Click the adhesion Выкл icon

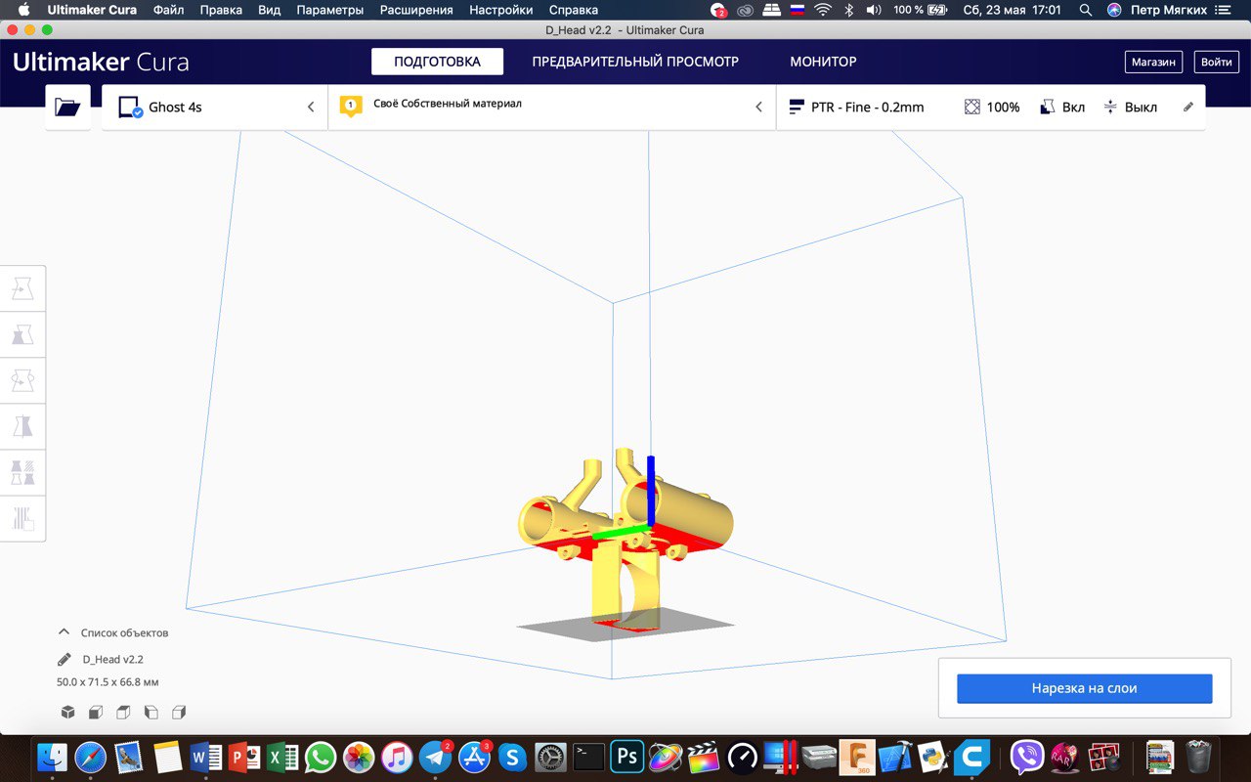tap(1110, 107)
